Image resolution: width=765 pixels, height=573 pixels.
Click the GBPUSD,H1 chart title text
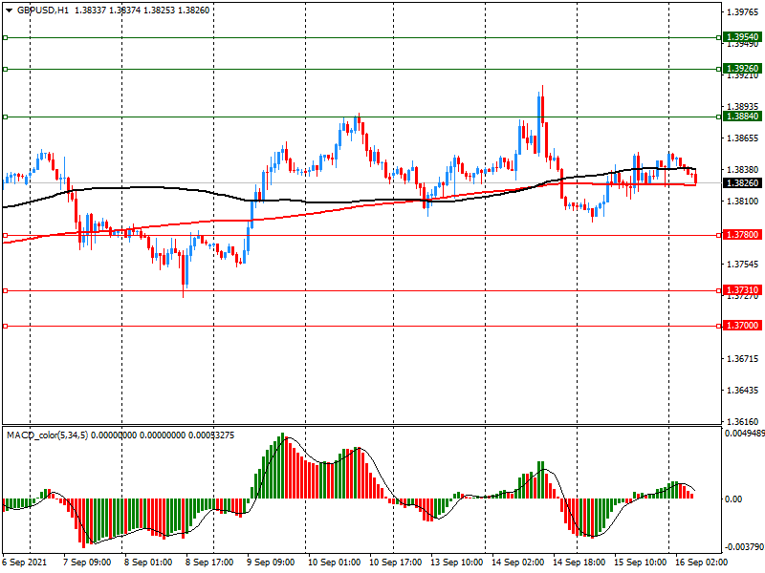[x=43, y=11]
